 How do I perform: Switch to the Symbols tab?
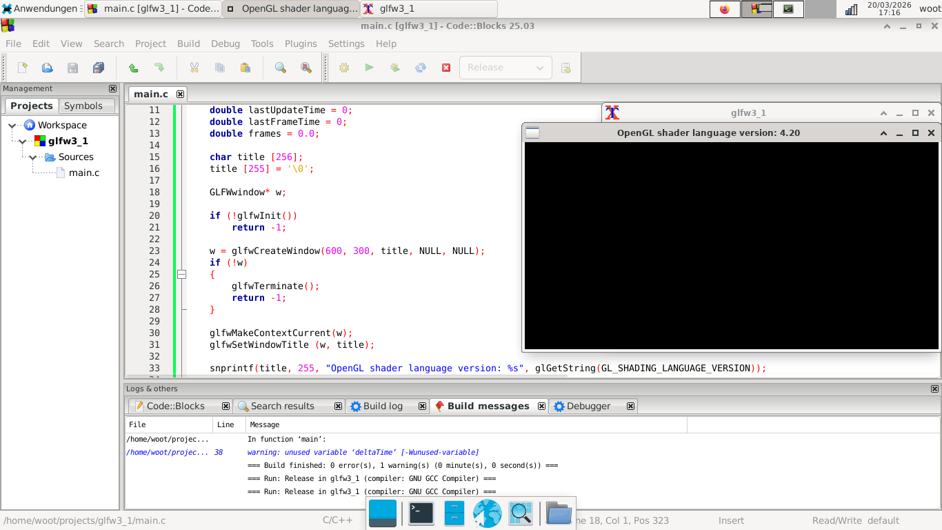[83, 106]
